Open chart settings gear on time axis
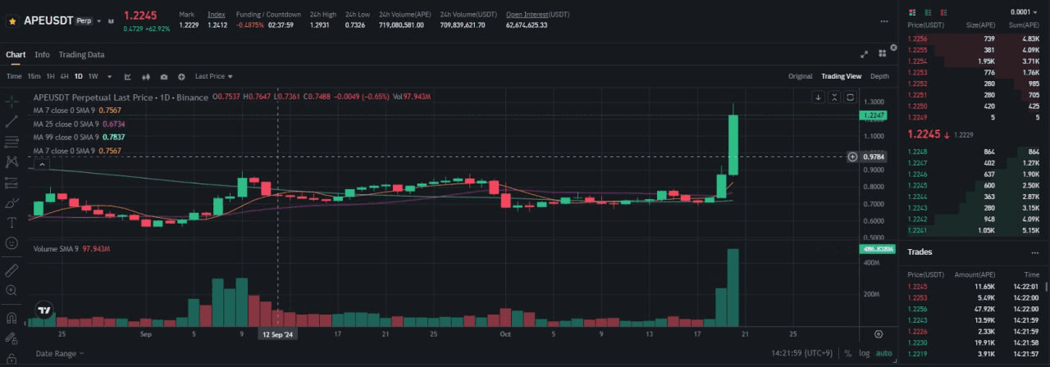Screen dimensions: 1050x367 click(x=879, y=334)
